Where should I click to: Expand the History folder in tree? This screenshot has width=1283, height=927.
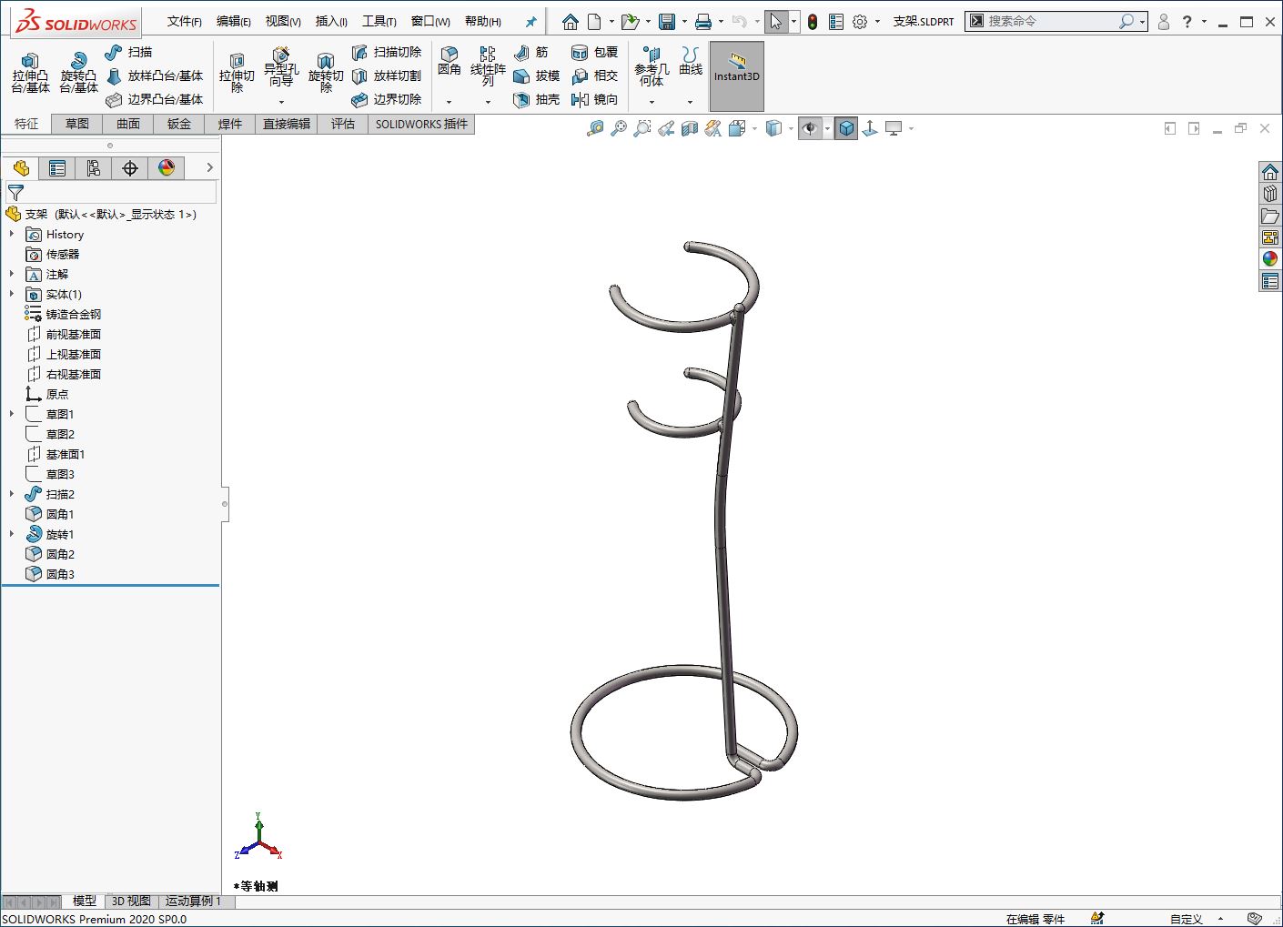coord(12,235)
